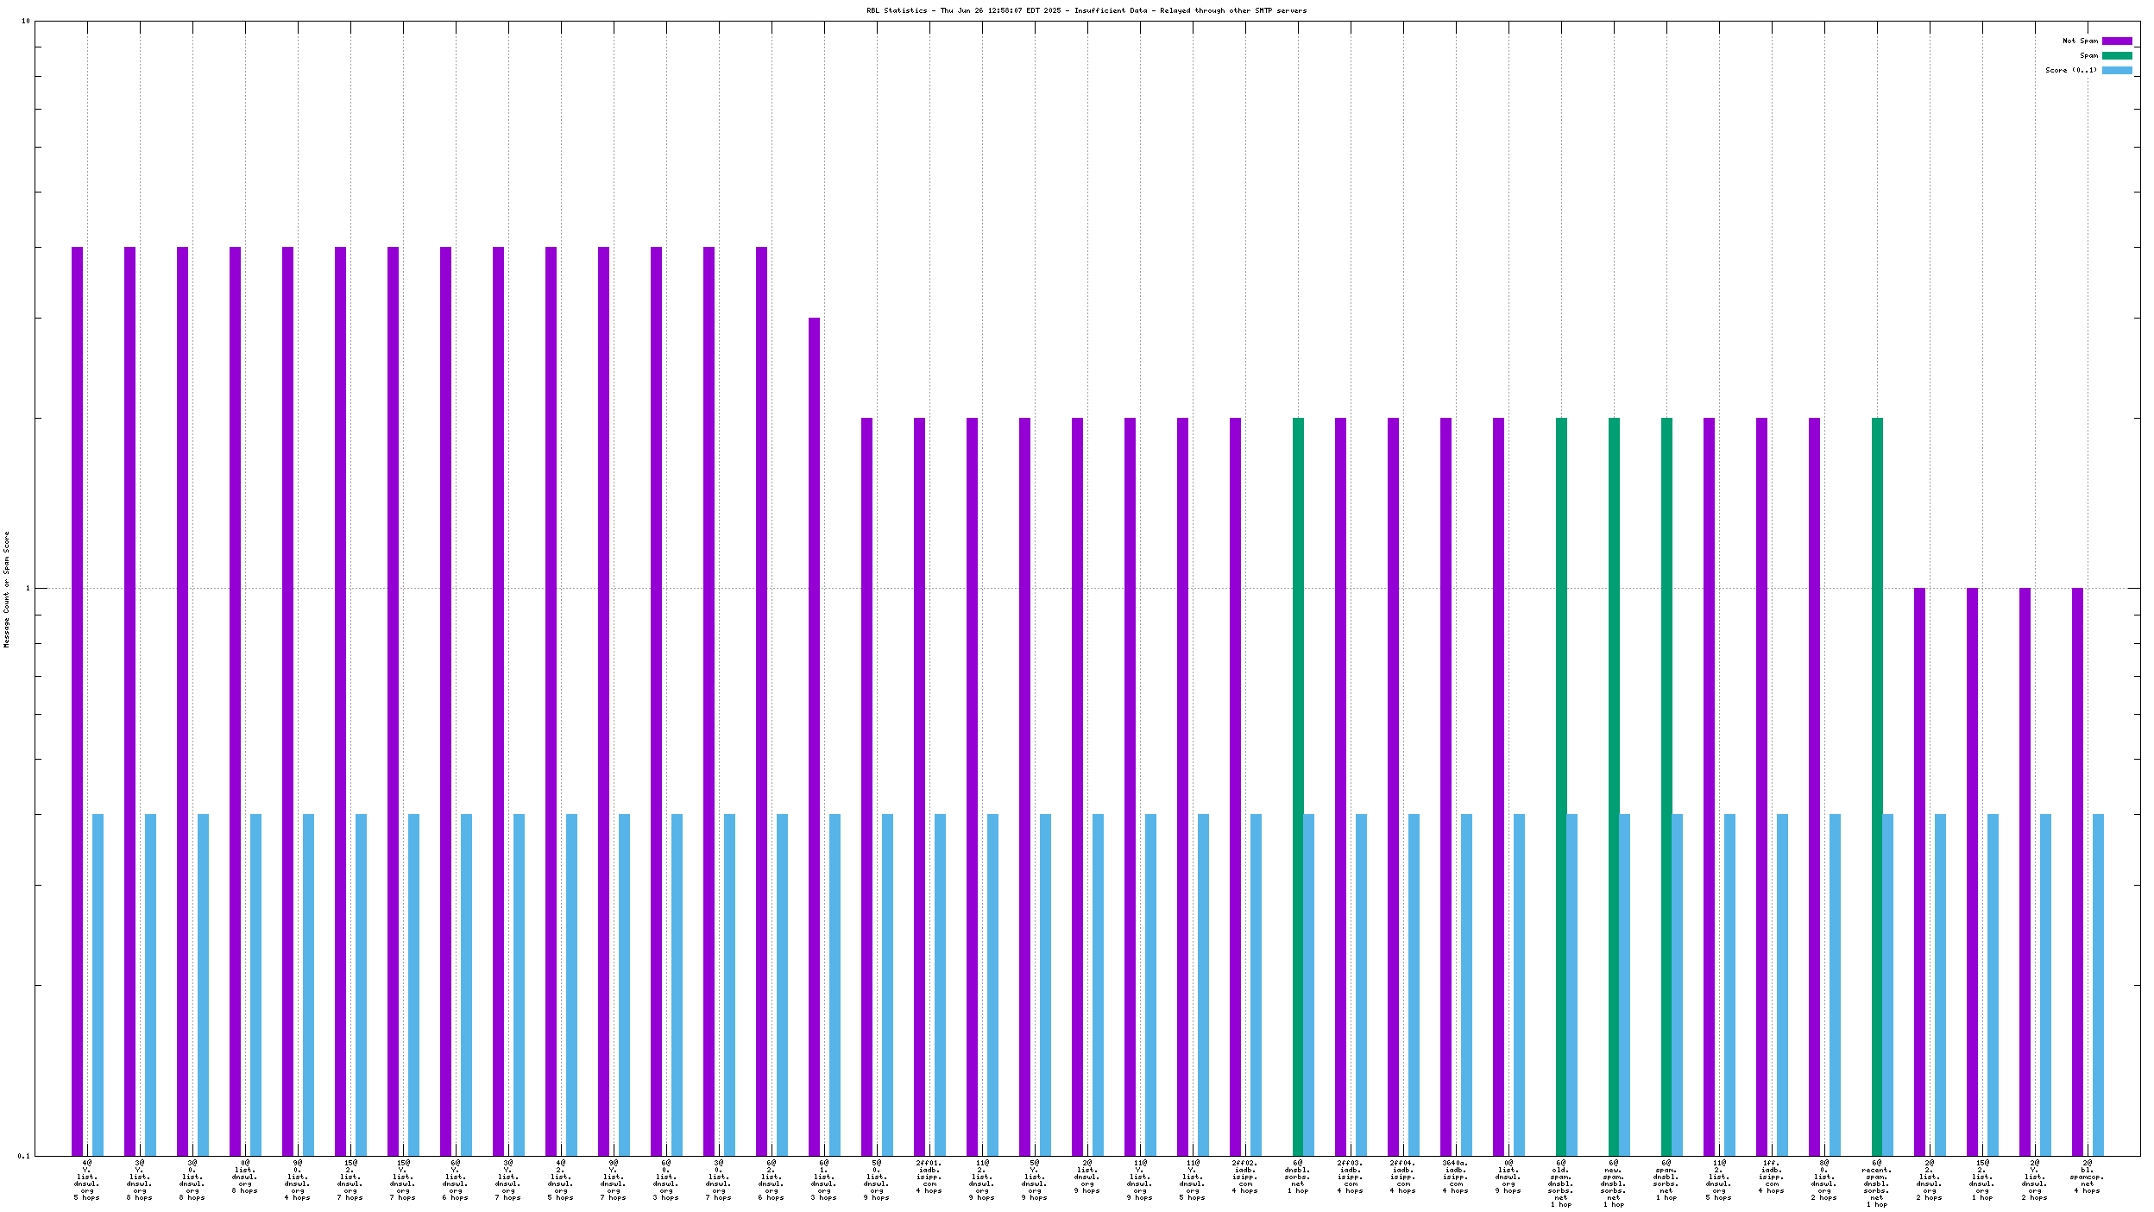The width and height of the screenshot is (2154, 1212).
Task: Click the bl.spamcop.net 4 hops label
Action: [2087, 1177]
